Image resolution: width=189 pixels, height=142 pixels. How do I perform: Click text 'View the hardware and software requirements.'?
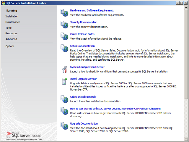(x=97, y=15)
